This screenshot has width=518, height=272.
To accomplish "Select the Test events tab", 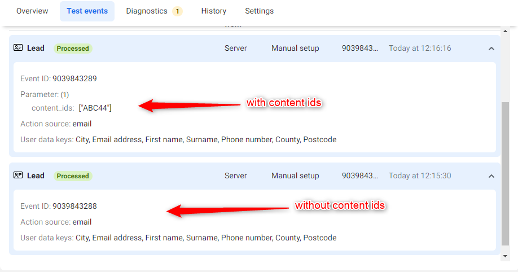I will 87,11.
